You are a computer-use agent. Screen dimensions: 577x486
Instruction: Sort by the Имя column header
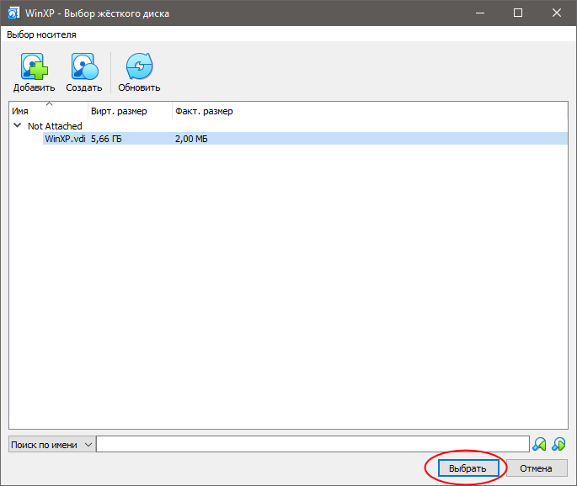pyautogui.click(x=49, y=111)
